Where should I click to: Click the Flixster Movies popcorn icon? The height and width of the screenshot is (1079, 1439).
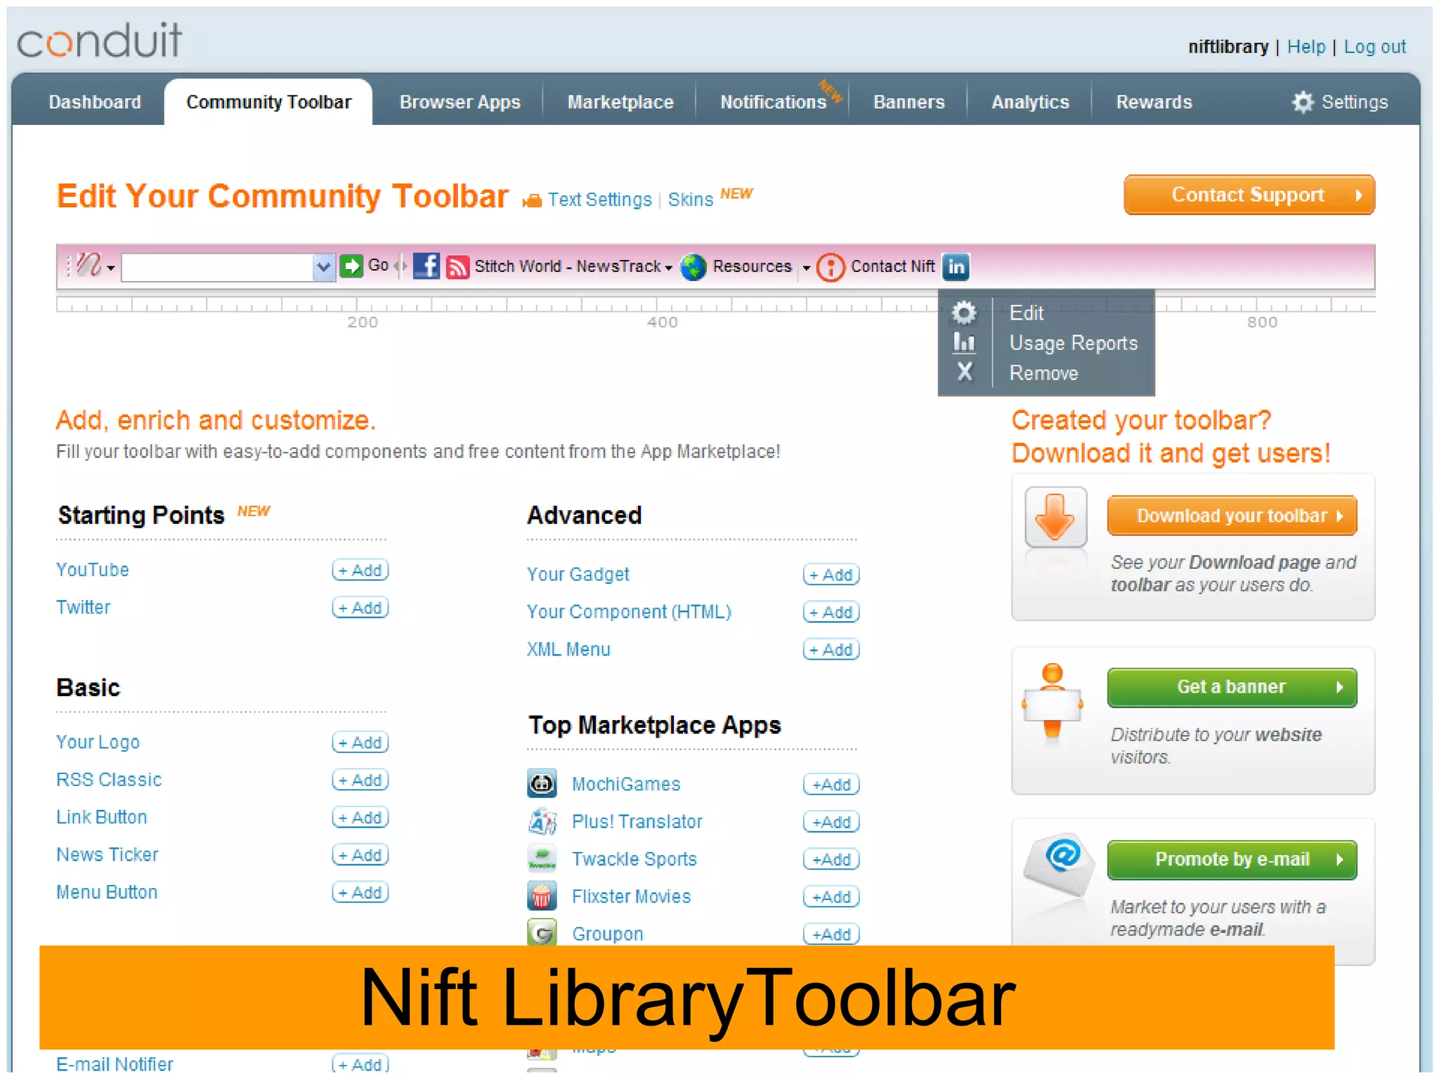point(542,896)
